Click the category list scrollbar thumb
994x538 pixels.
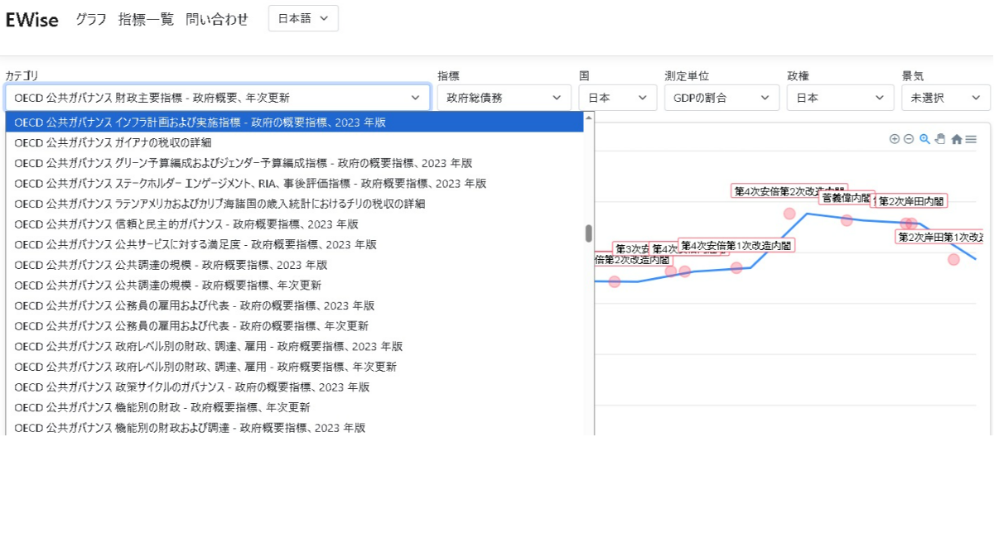coord(589,233)
